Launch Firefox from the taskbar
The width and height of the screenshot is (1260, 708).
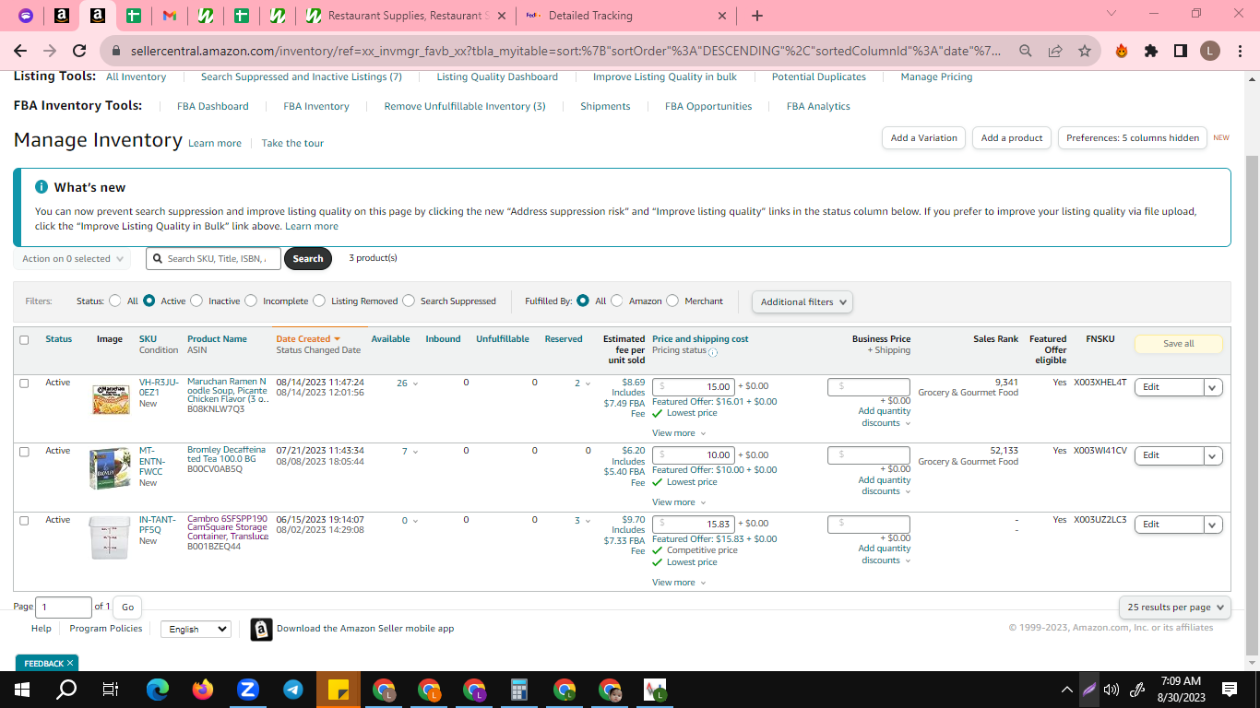tap(202, 689)
